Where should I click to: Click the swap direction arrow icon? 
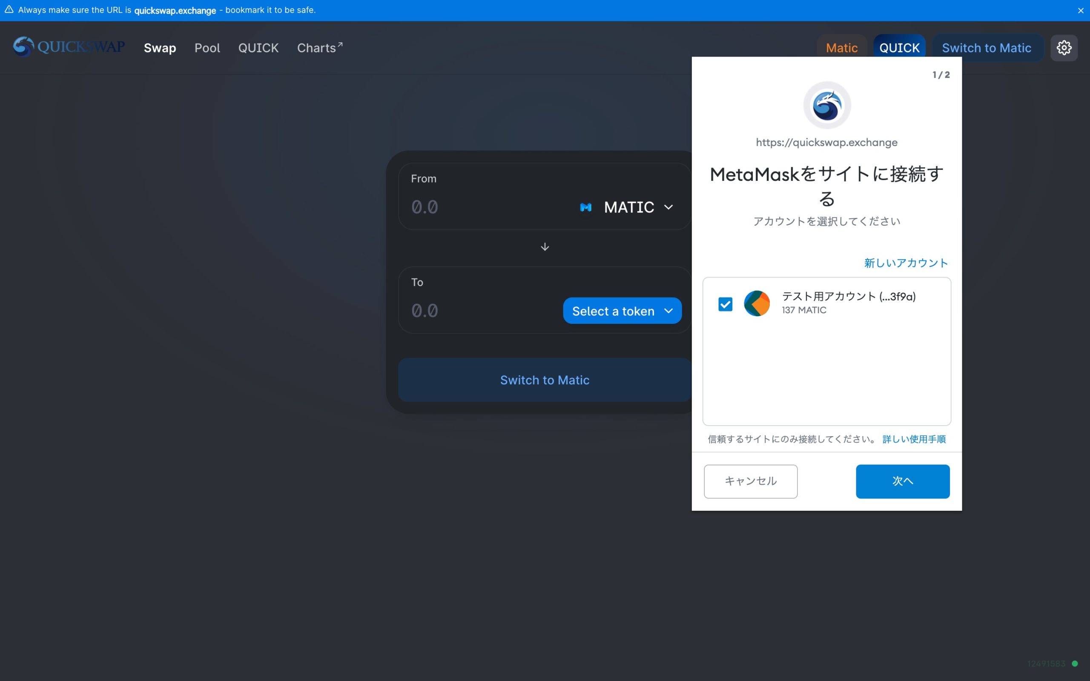(545, 247)
